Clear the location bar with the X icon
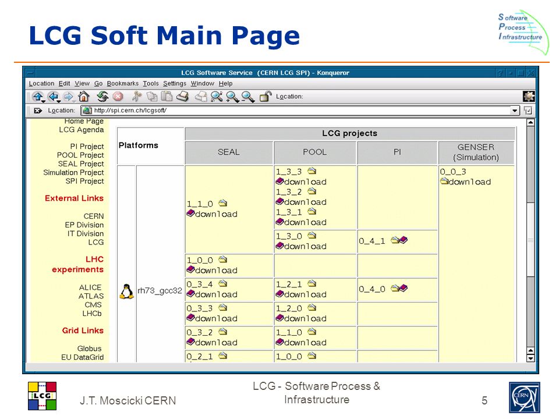This screenshot has height=419, width=559. 37,111
